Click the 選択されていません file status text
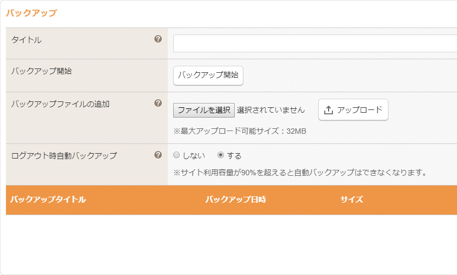457x275 pixels. [x=271, y=110]
